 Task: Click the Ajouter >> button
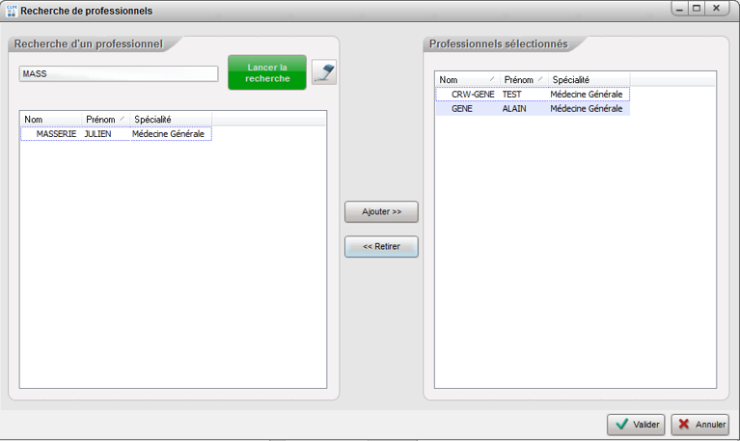(381, 211)
